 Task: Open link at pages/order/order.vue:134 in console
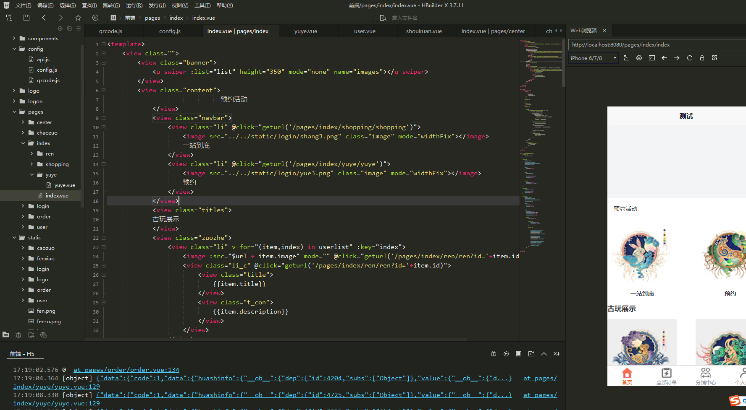tap(126, 370)
